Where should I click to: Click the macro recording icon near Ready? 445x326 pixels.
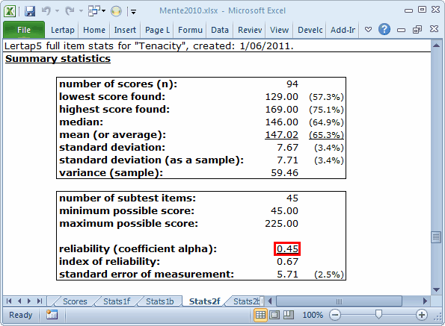52,315
